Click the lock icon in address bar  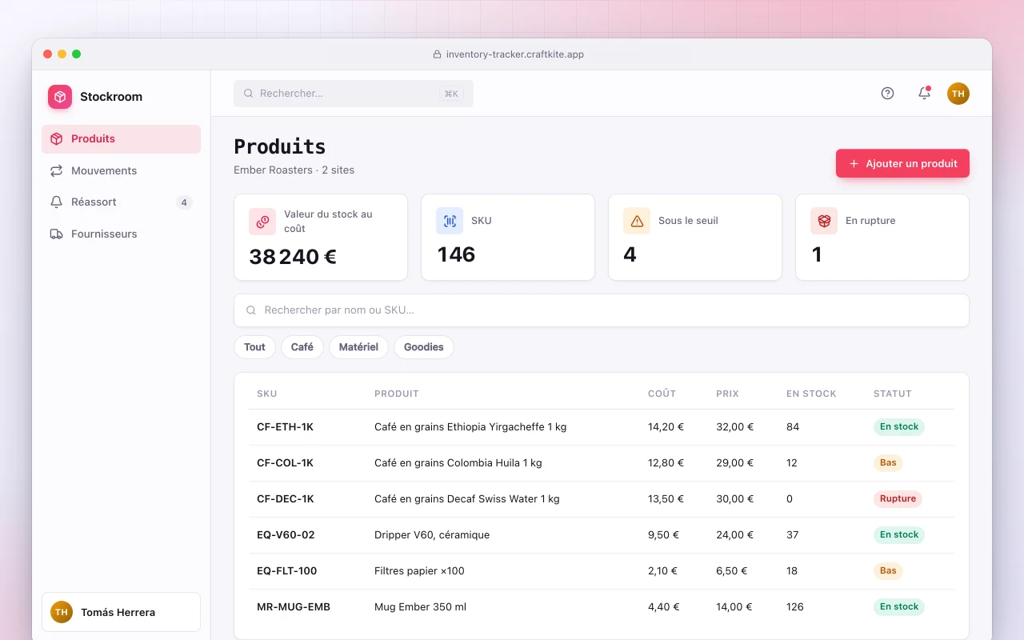tap(437, 54)
